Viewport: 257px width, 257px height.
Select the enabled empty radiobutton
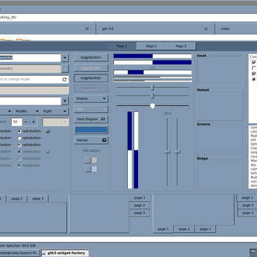pos(19,138)
